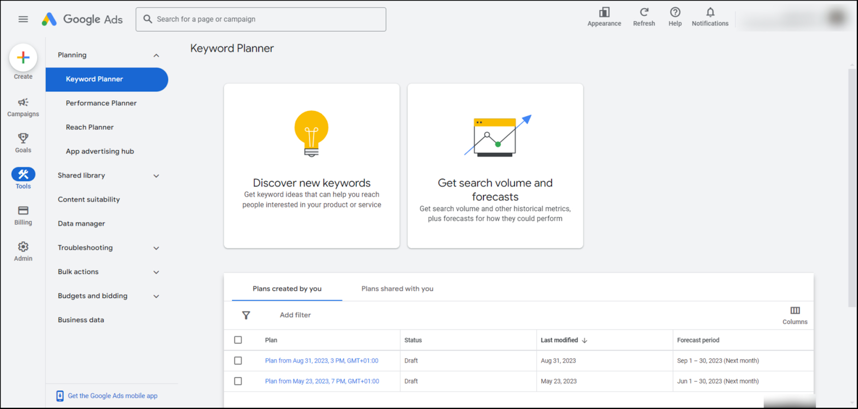Check the May 23, 2023 plan checkbox
The image size is (858, 409).
pyautogui.click(x=238, y=381)
